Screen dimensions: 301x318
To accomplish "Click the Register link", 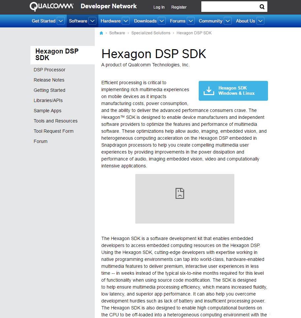I will [179, 7].
